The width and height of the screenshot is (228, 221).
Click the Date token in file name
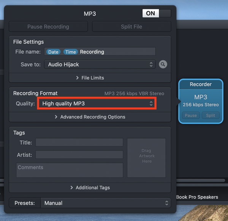(x=53, y=52)
